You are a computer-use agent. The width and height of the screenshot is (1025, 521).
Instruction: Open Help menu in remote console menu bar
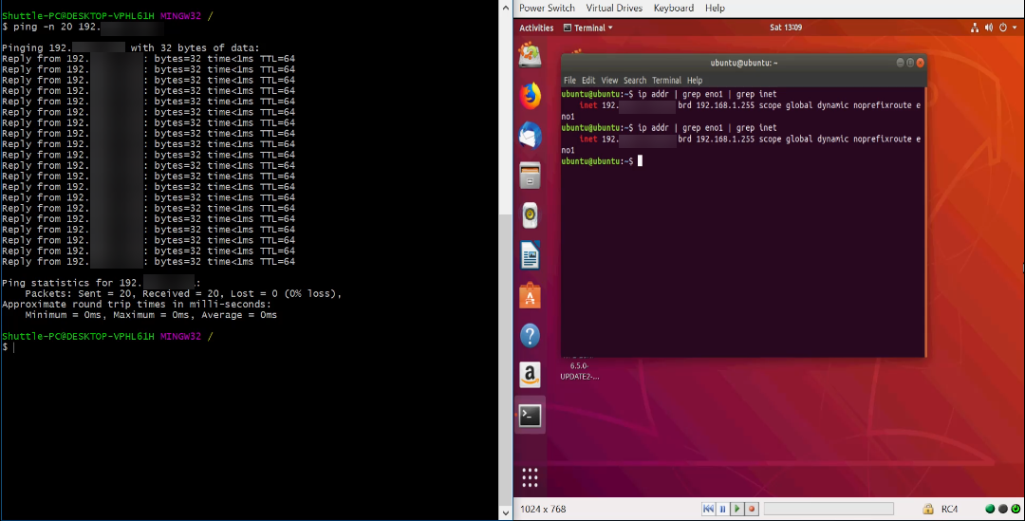pos(715,8)
